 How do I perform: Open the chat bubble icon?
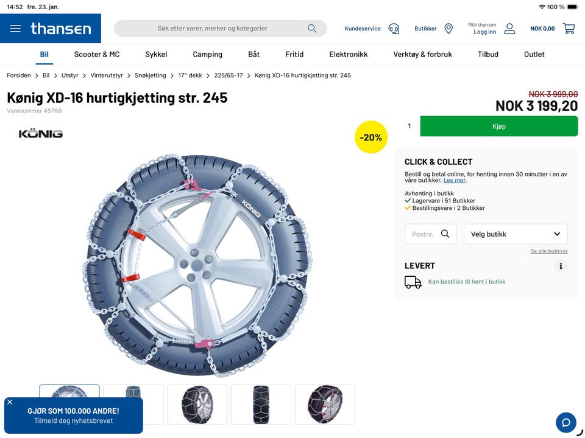565,422
